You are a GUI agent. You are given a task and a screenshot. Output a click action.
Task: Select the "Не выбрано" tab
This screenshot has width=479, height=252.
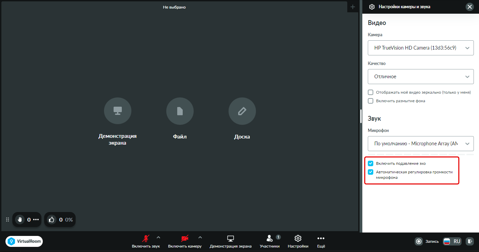174,7
